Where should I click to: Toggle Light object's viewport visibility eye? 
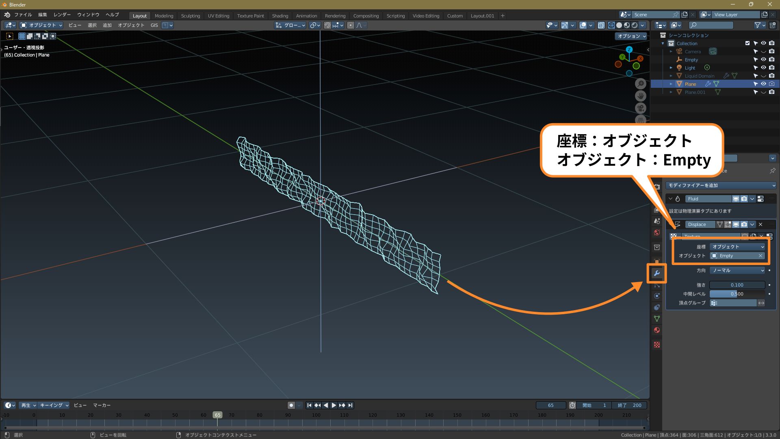763,67
